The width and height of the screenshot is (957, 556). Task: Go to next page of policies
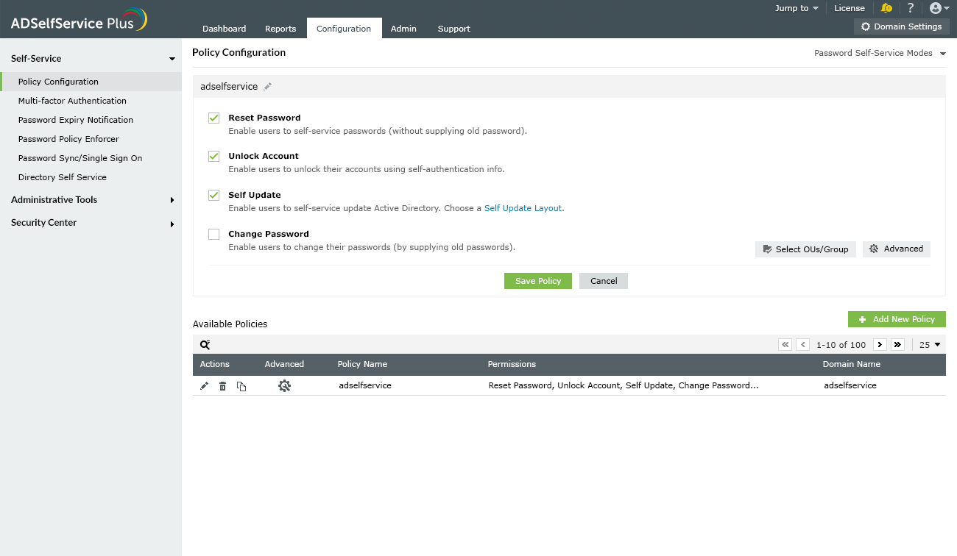click(x=880, y=344)
